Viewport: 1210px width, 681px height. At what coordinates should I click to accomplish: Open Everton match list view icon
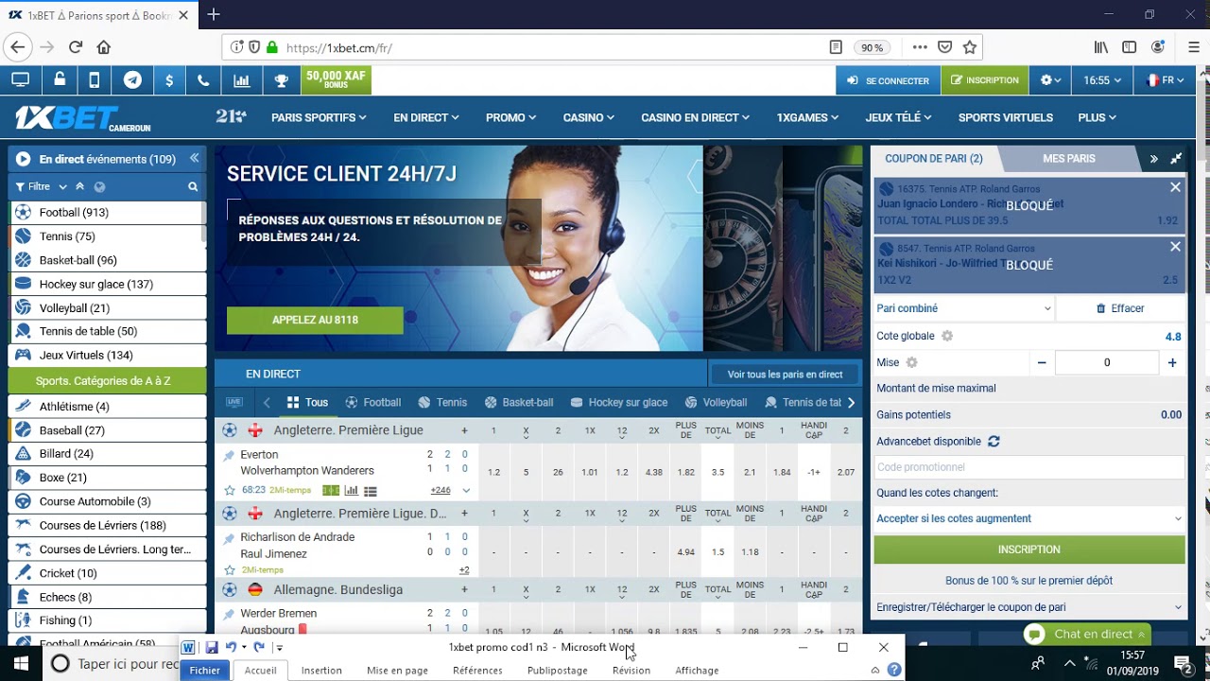pos(371,490)
